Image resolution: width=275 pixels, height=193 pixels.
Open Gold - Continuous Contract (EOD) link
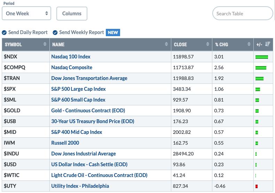(x=88, y=111)
